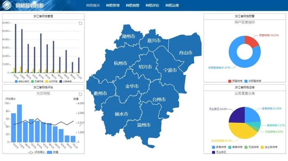The width and height of the screenshot is (288, 161).
Task: Click the yellow 全业务 slice of the pie
Action: point(241,130)
